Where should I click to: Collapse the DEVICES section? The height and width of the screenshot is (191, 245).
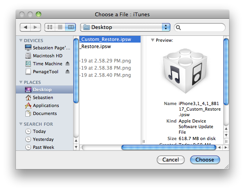click(21, 41)
